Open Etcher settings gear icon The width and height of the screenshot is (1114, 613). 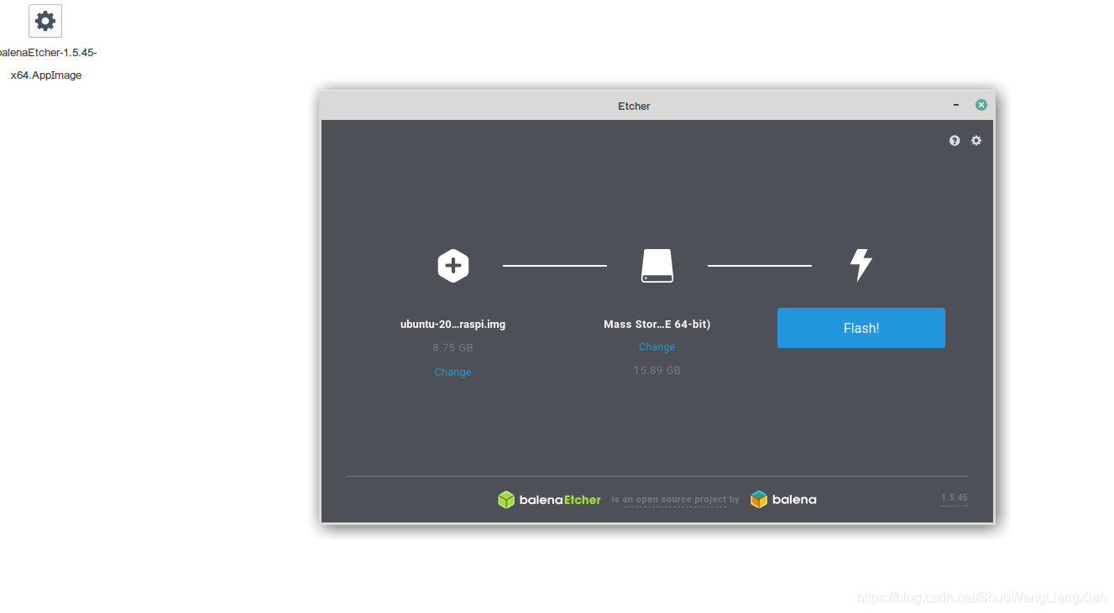coord(976,141)
